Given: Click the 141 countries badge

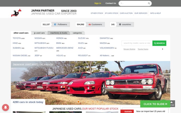Looking at the screenshot, I should [122, 24].
